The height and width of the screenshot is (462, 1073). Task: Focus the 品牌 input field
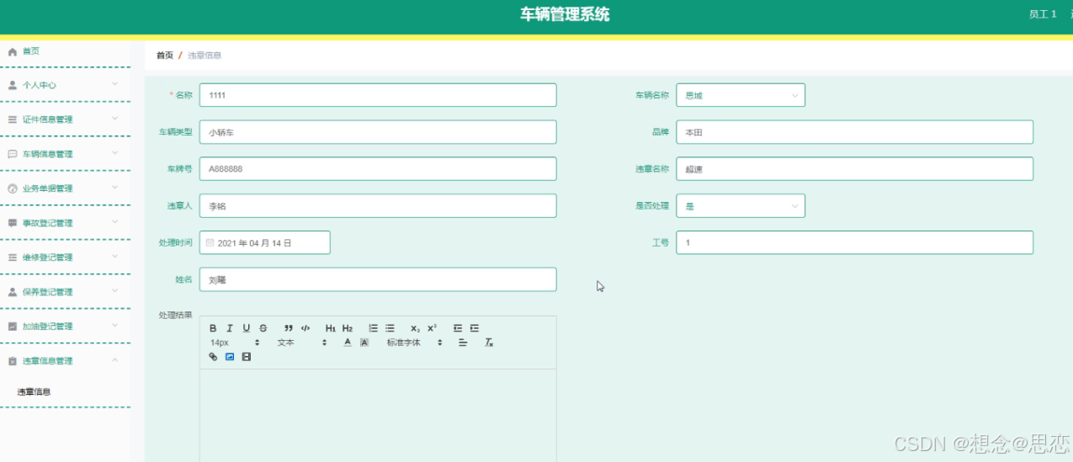[x=855, y=132]
